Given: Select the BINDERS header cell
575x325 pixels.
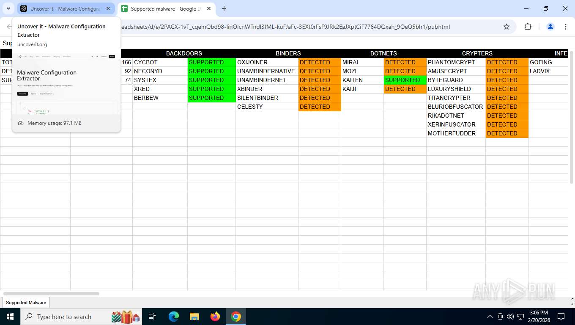Looking at the screenshot, I should tap(288, 53).
